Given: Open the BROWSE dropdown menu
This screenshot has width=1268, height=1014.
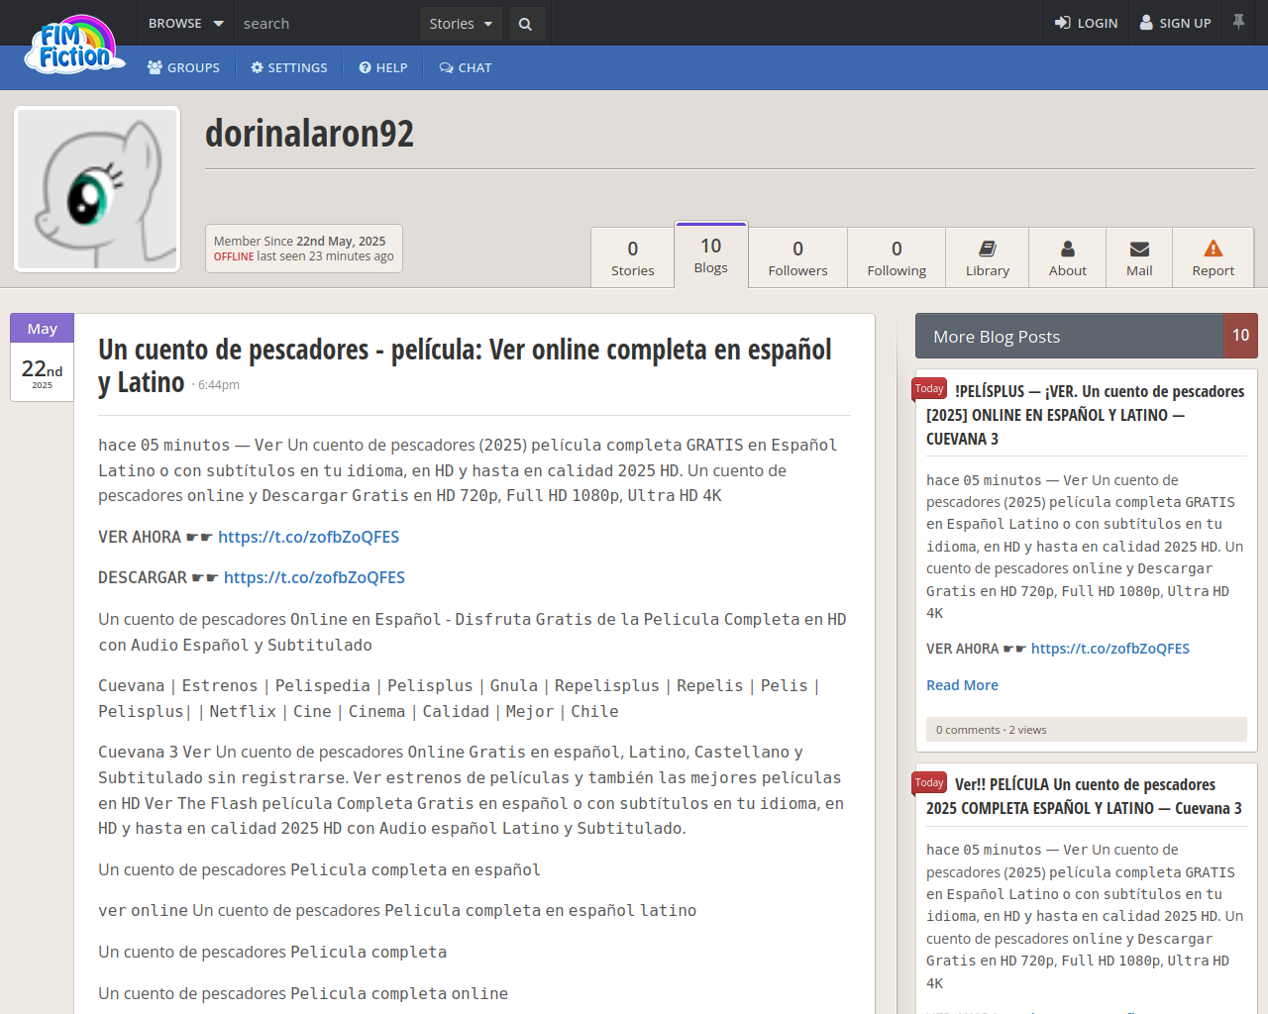Looking at the screenshot, I should 186,23.
